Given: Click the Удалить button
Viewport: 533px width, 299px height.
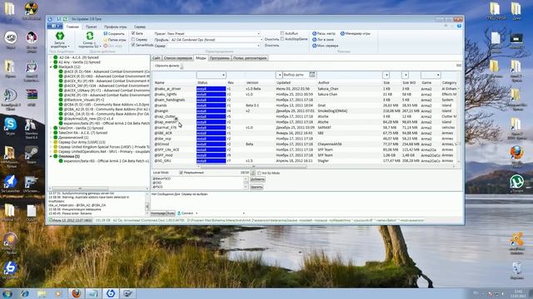Looking at the screenshot, I should click(x=257, y=187).
